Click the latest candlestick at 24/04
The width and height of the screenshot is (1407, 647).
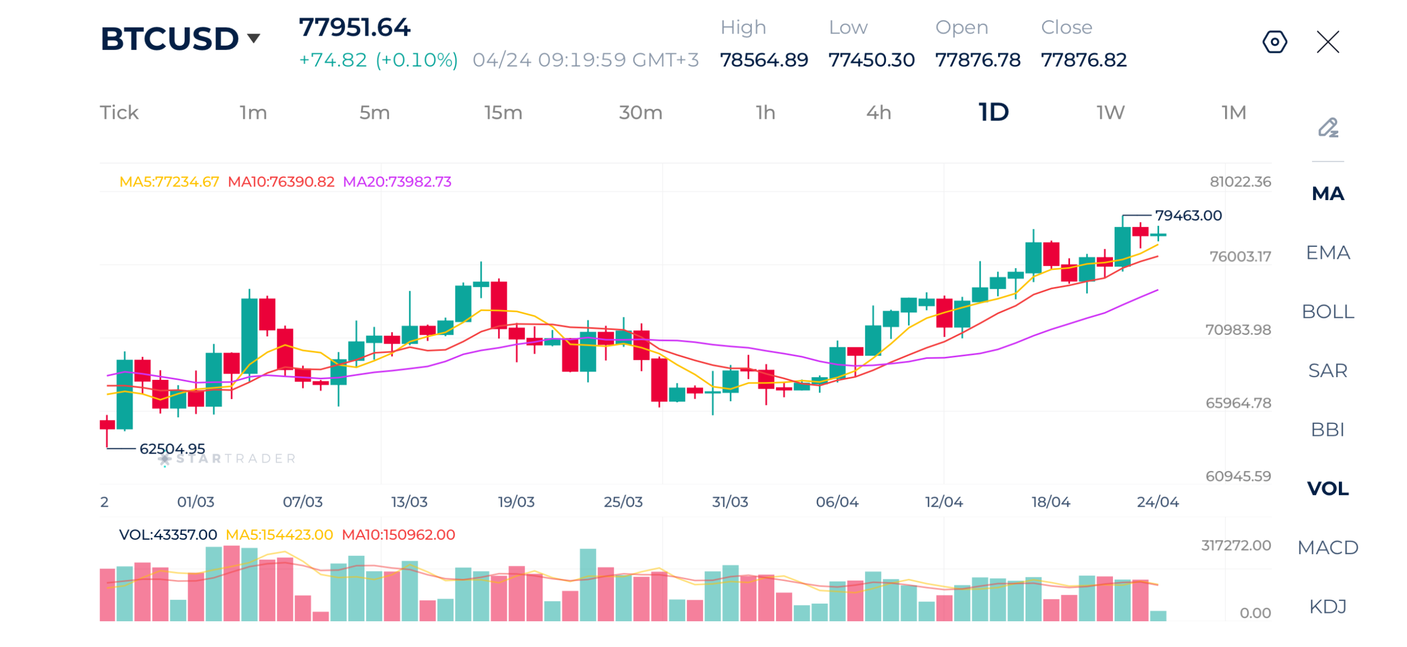(x=1157, y=234)
